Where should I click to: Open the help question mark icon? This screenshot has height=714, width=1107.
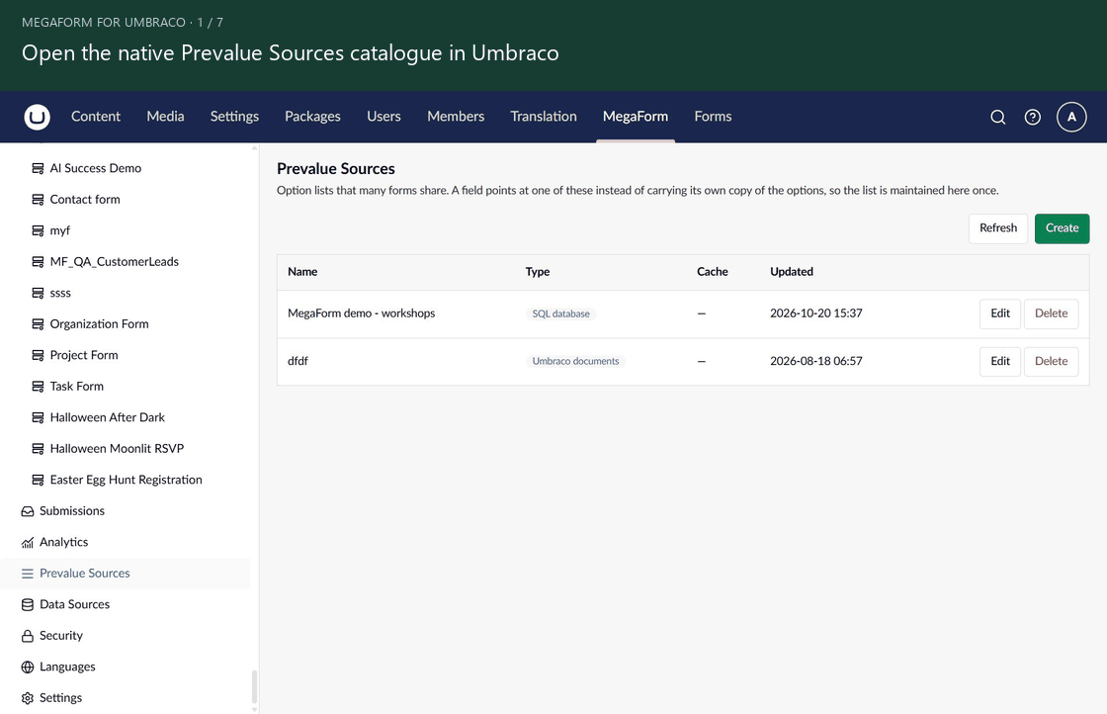tap(1032, 117)
